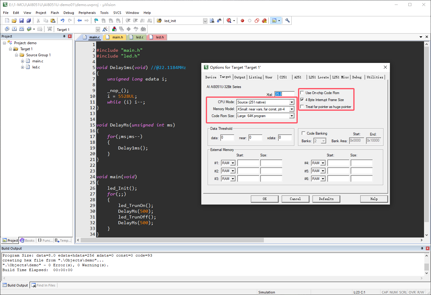Click the Indent selection icon
The image size is (431, 295).
(x=128, y=21)
